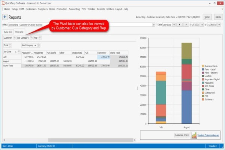Open the Suppliers menu
The height and width of the screenshot is (150, 225).
pyautogui.click(x=43, y=9)
